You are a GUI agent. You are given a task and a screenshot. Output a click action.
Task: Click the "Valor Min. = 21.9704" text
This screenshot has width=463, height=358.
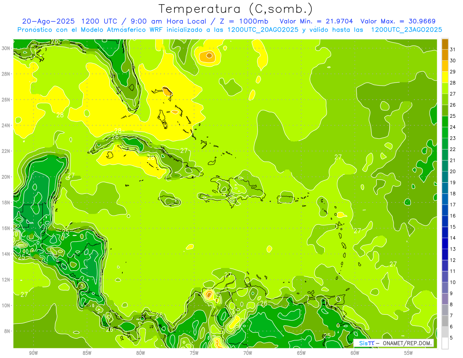[x=316, y=21]
